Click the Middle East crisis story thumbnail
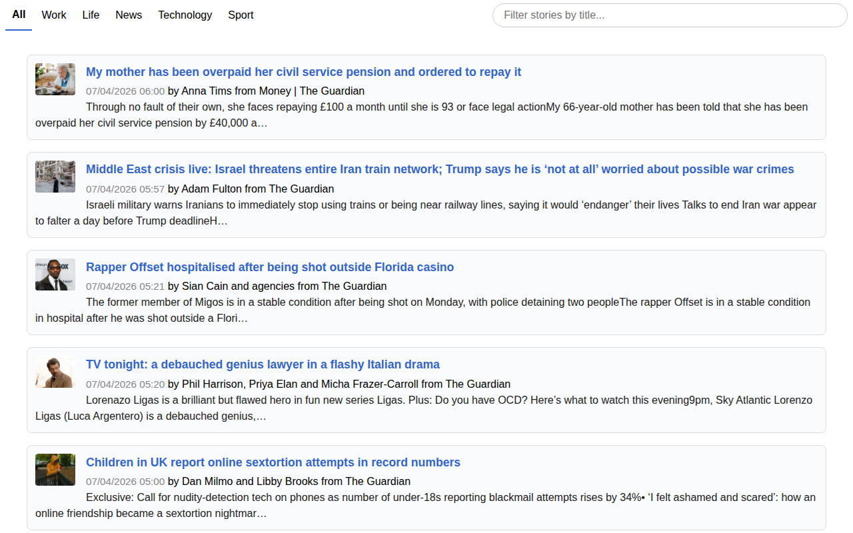Viewport: 853px width, 533px height. coord(55,177)
